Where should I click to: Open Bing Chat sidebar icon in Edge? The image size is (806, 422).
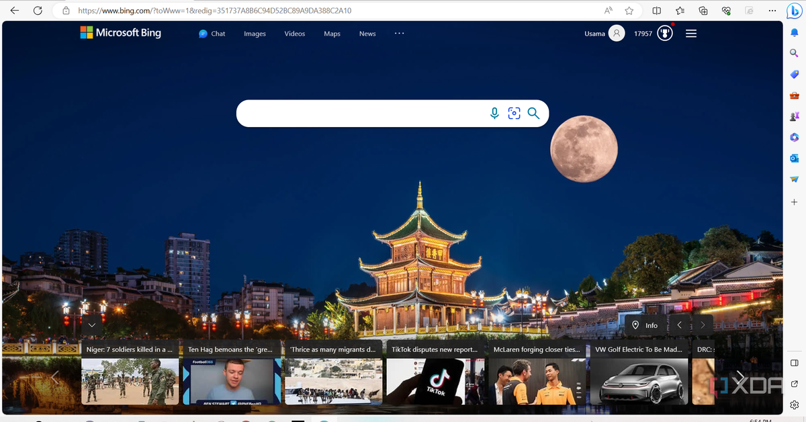click(x=793, y=11)
